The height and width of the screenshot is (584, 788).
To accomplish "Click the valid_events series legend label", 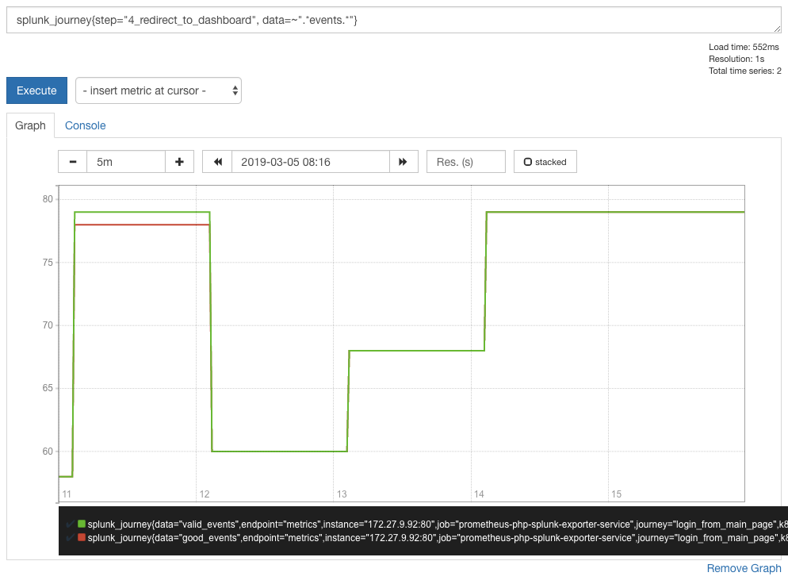I will pos(438,524).
